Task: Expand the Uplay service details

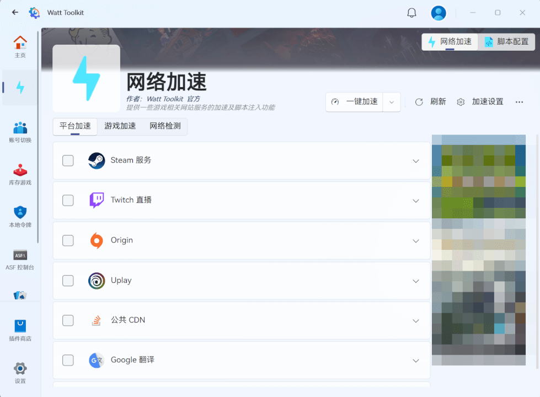Action: [416, 281]
